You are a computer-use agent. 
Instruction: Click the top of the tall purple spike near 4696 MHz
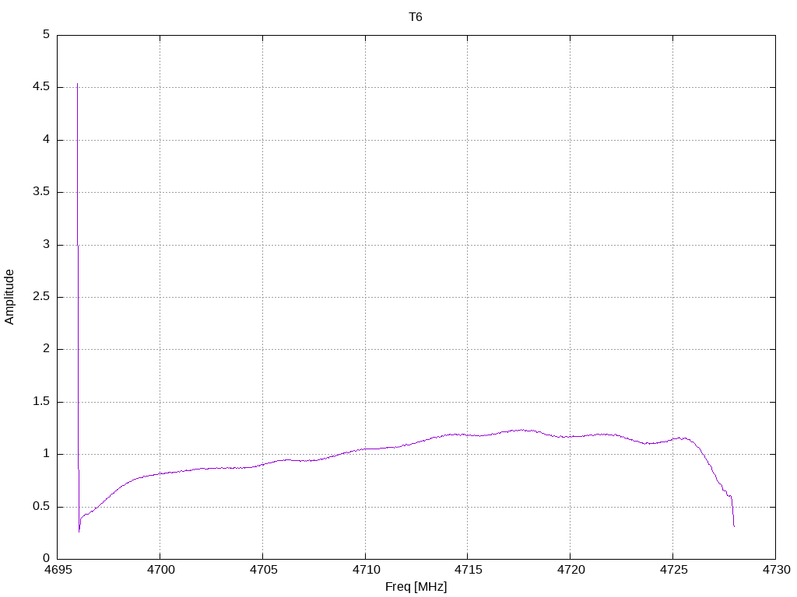pos(77,84)
